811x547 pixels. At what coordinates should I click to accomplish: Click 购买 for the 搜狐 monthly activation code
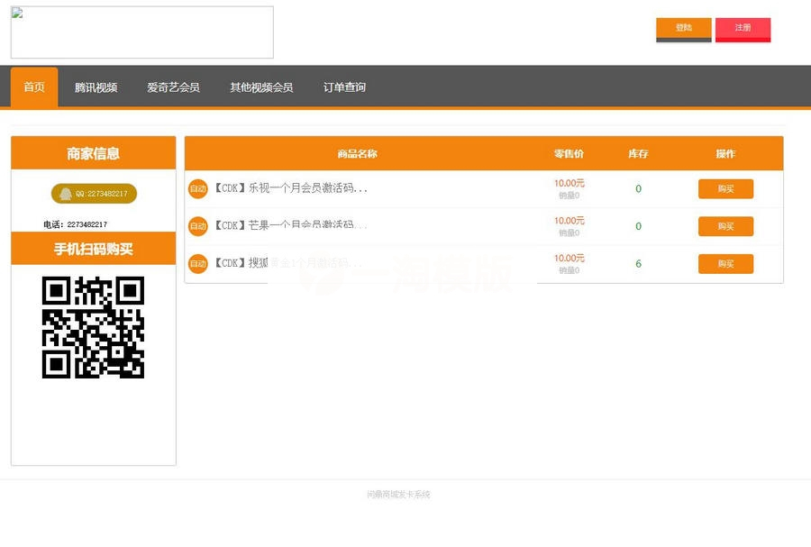click(725, 264)
